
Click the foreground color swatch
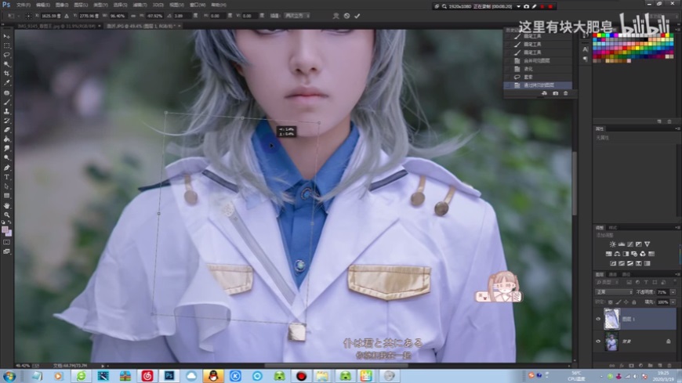(x=5, y=229)
